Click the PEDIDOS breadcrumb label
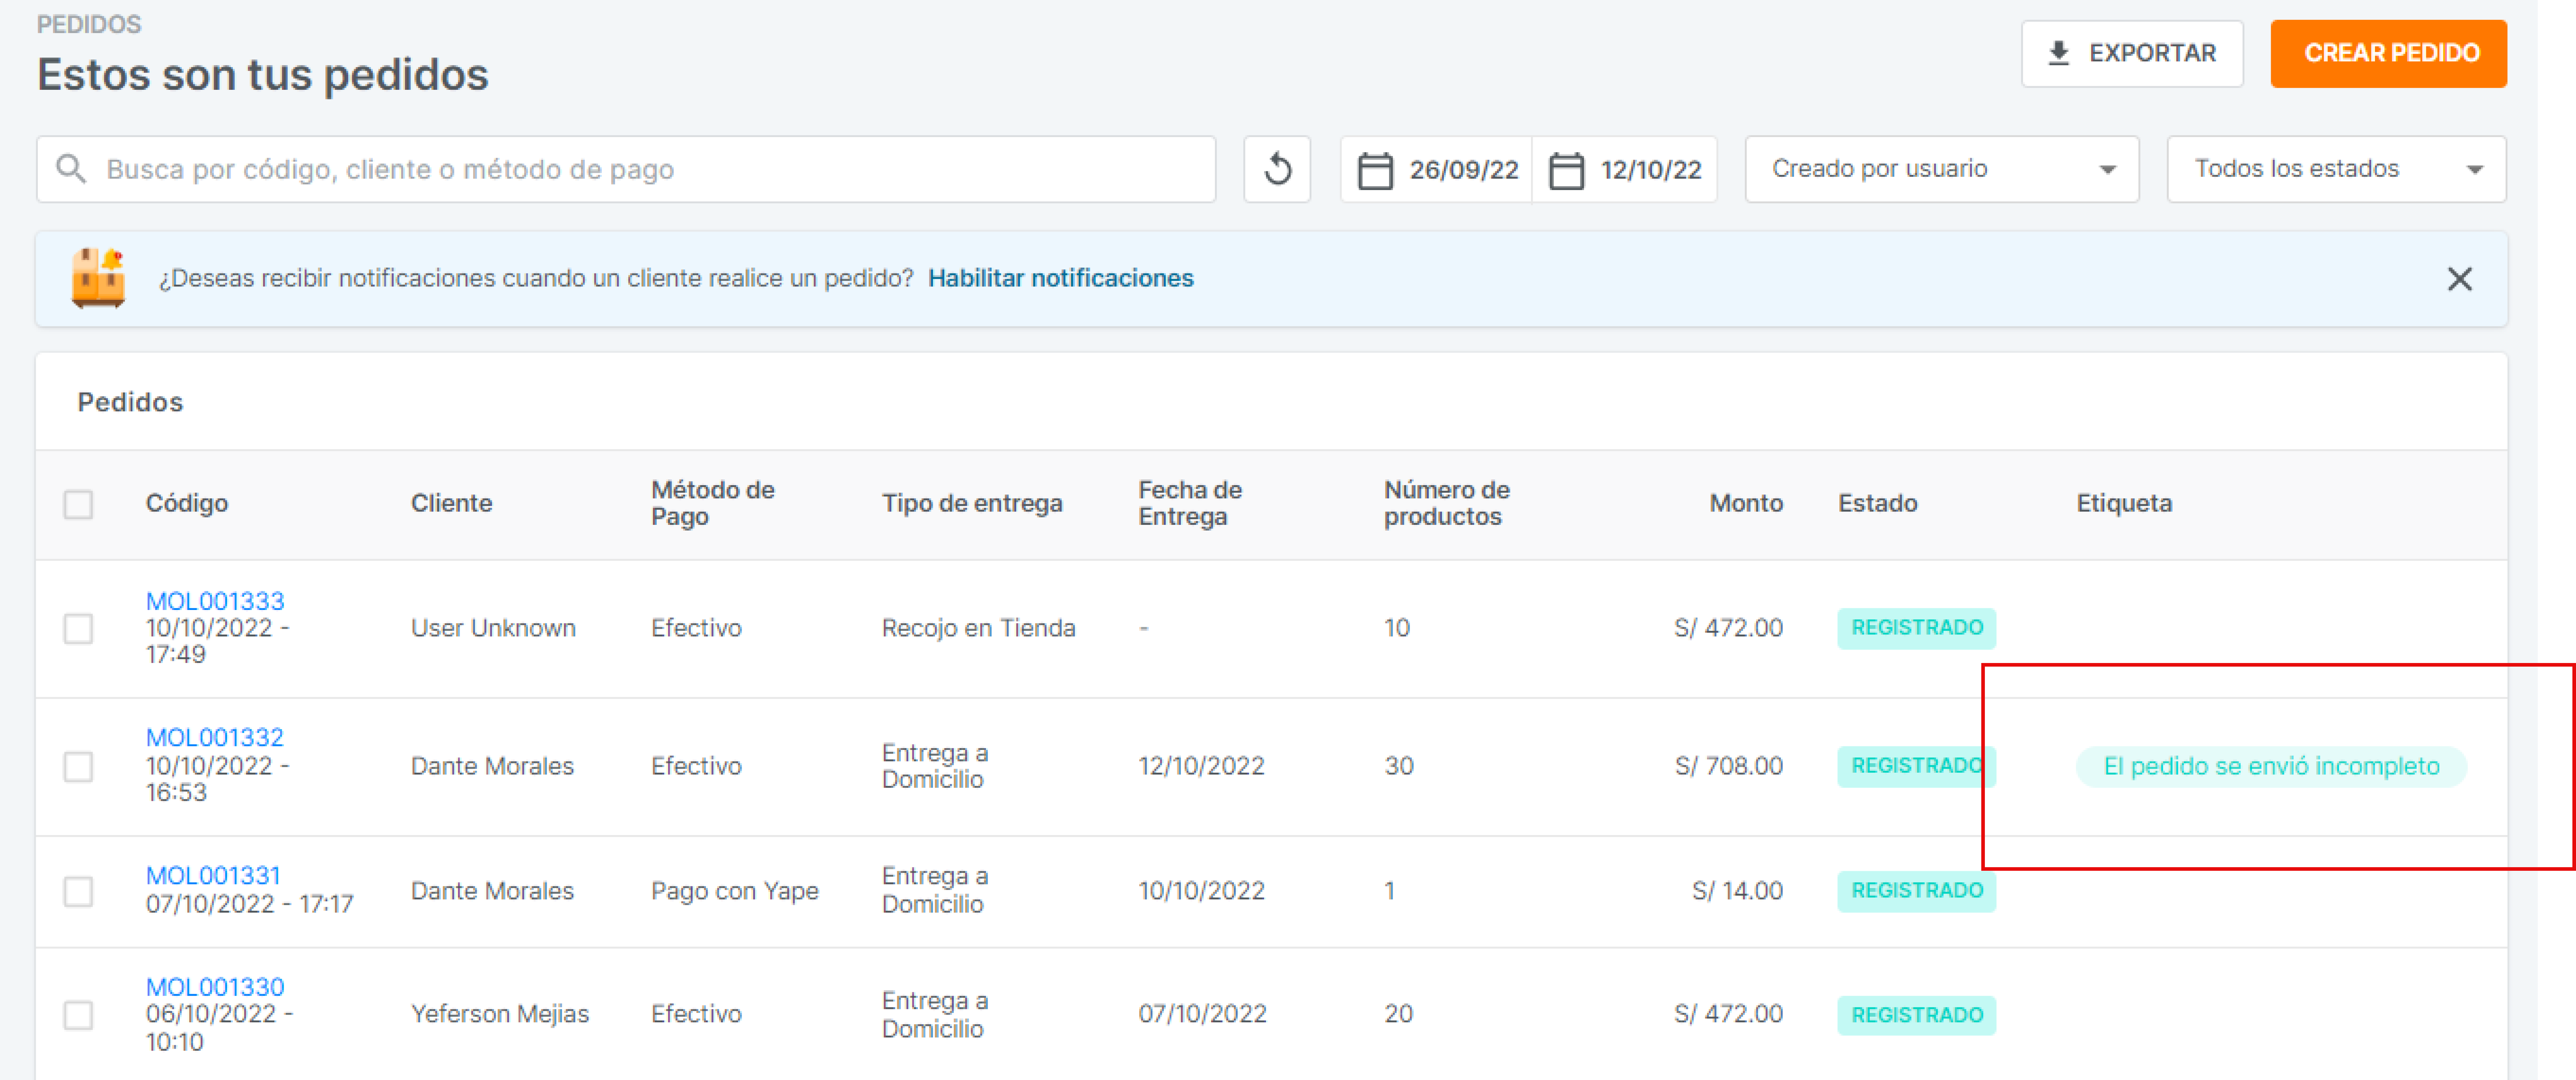 click(x=89, y=24)
